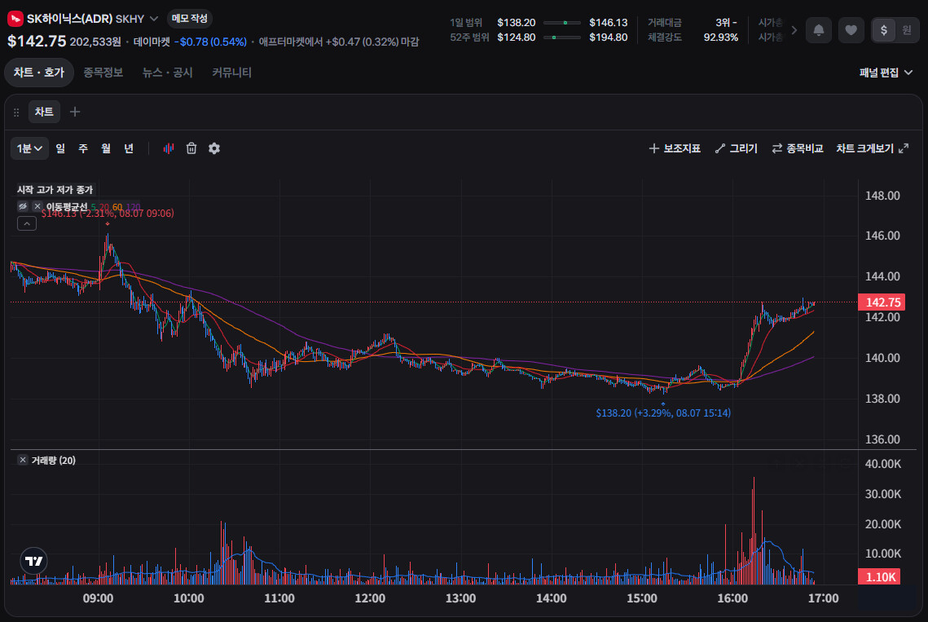Screen dimensions: 928x622
Task: Click the trash icon to clear drawings
Action: click(x=191, y=148)
